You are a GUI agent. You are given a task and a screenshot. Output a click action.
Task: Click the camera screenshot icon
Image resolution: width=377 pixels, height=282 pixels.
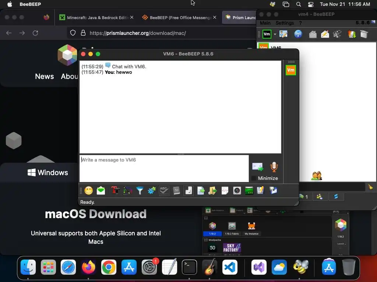point(237,191)
